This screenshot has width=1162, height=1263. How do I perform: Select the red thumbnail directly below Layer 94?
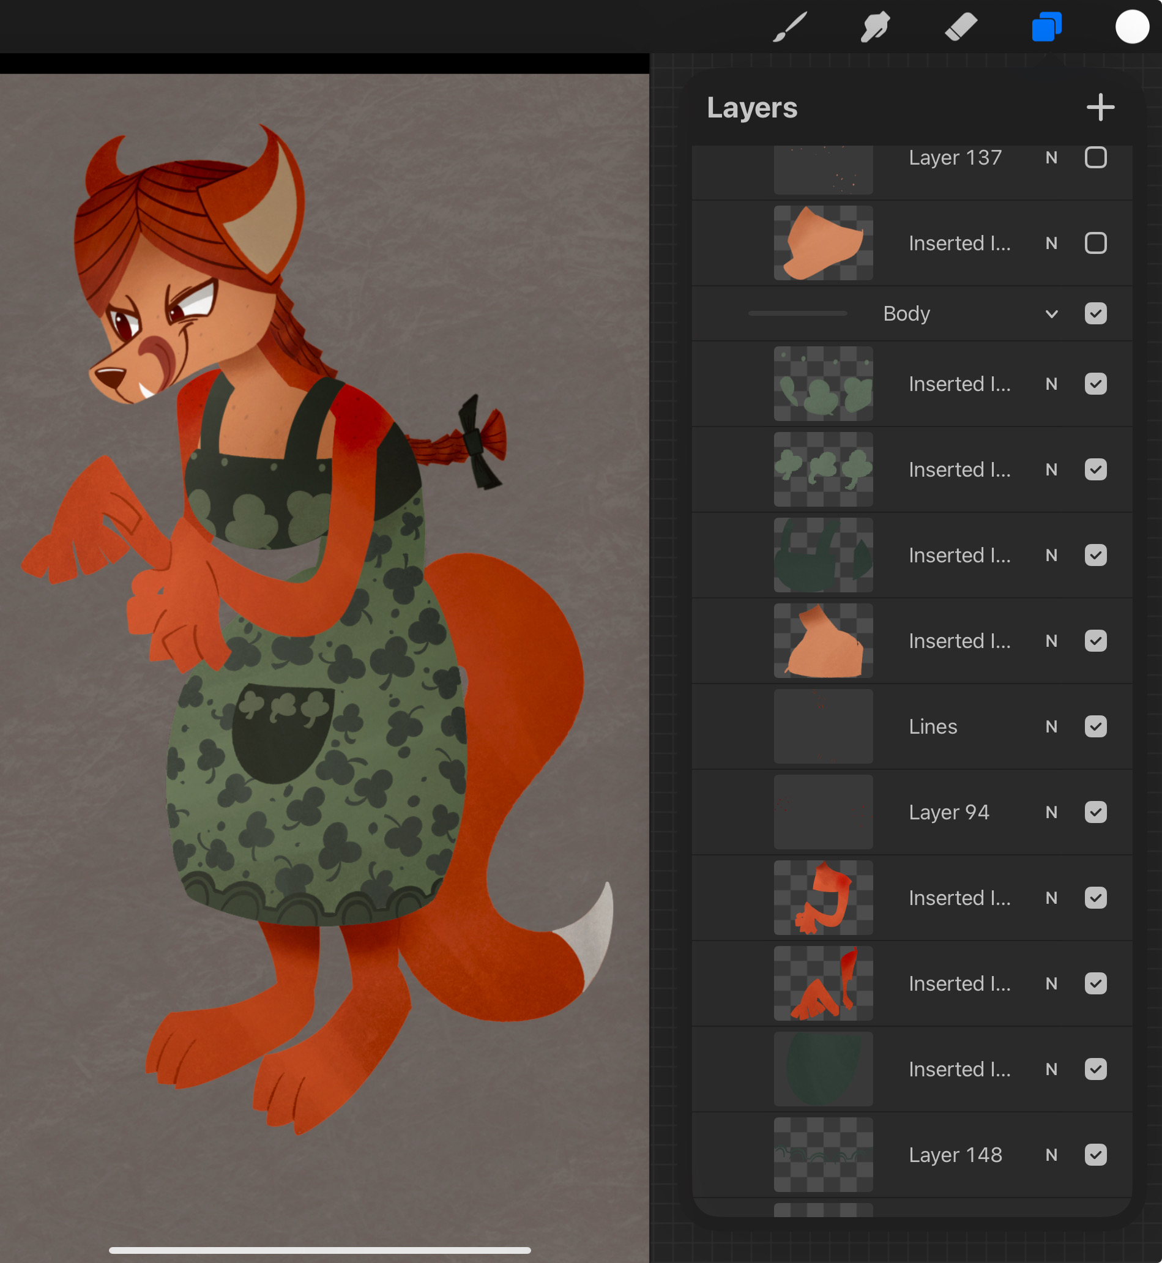pyautogui.click(x=823, y=898)
